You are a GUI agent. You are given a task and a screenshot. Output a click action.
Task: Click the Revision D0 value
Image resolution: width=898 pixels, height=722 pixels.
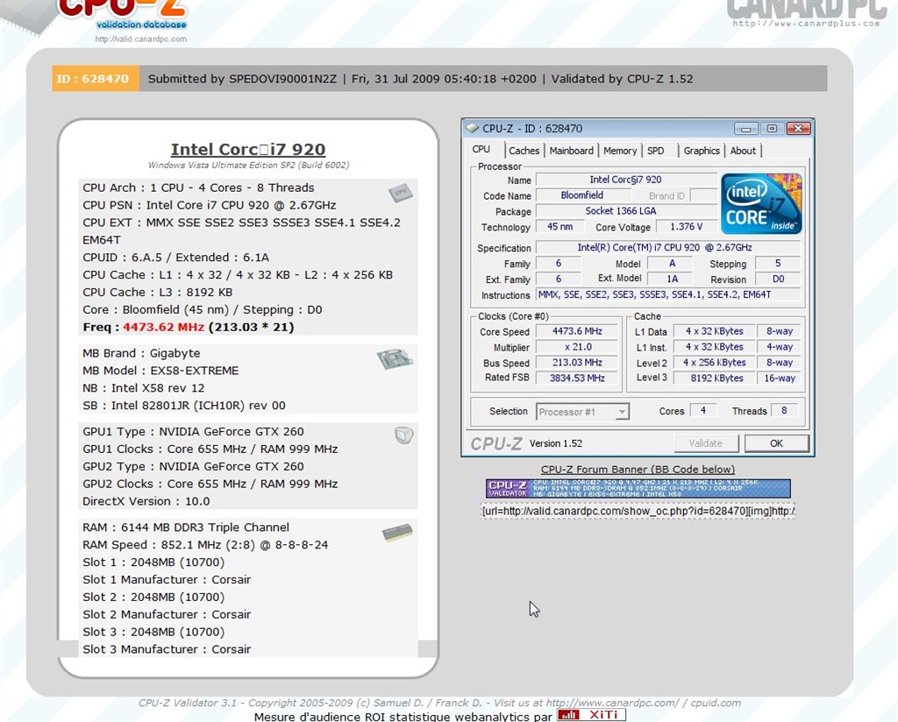tap(778, 279)
